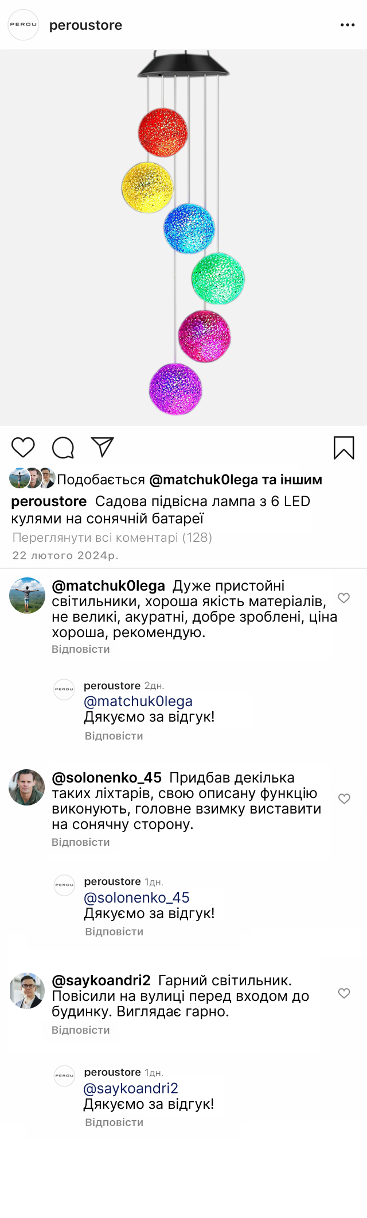Open the solar LED lamp product photo
Image resolution: width=367 pixels, height=1218 pixels.
click(x=183, y=237)
